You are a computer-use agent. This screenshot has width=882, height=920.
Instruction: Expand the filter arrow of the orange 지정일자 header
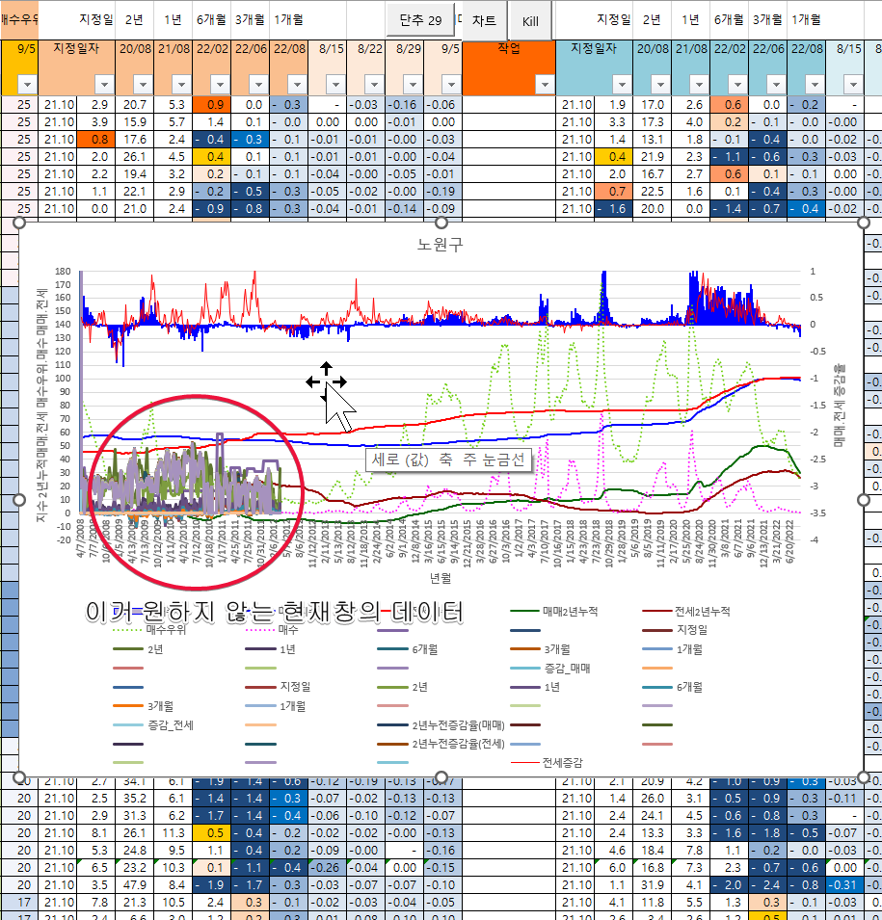(104, 85)
